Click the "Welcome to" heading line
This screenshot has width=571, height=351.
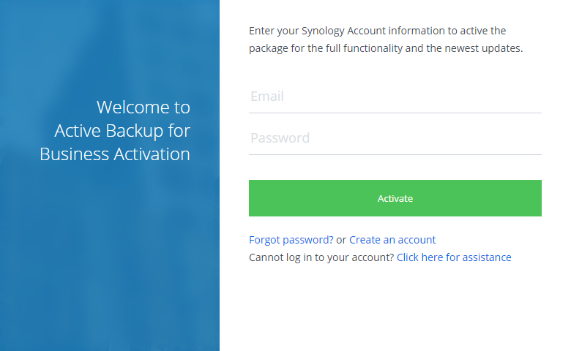(143, 107)
